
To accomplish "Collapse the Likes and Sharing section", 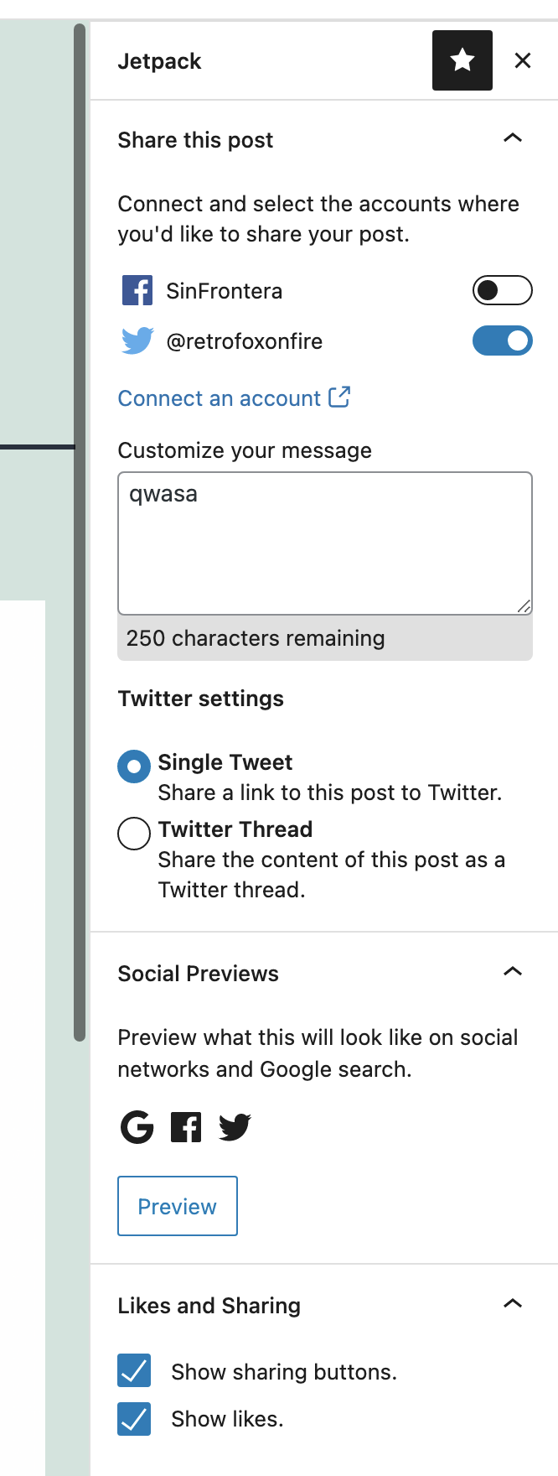I will 512,1304.
